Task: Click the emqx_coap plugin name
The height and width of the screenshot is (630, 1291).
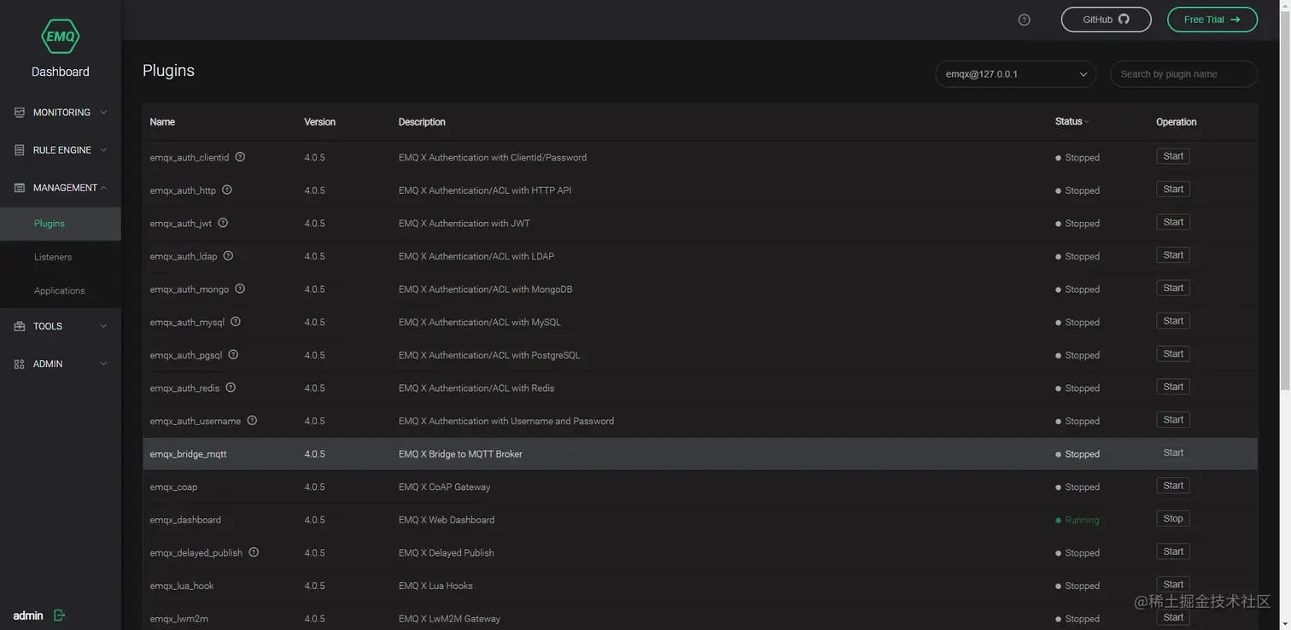Action: click(x=173, y=487)
